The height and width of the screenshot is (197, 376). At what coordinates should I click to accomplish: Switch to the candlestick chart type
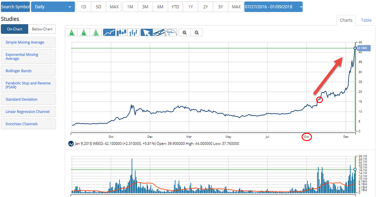[x=122, y=32]
